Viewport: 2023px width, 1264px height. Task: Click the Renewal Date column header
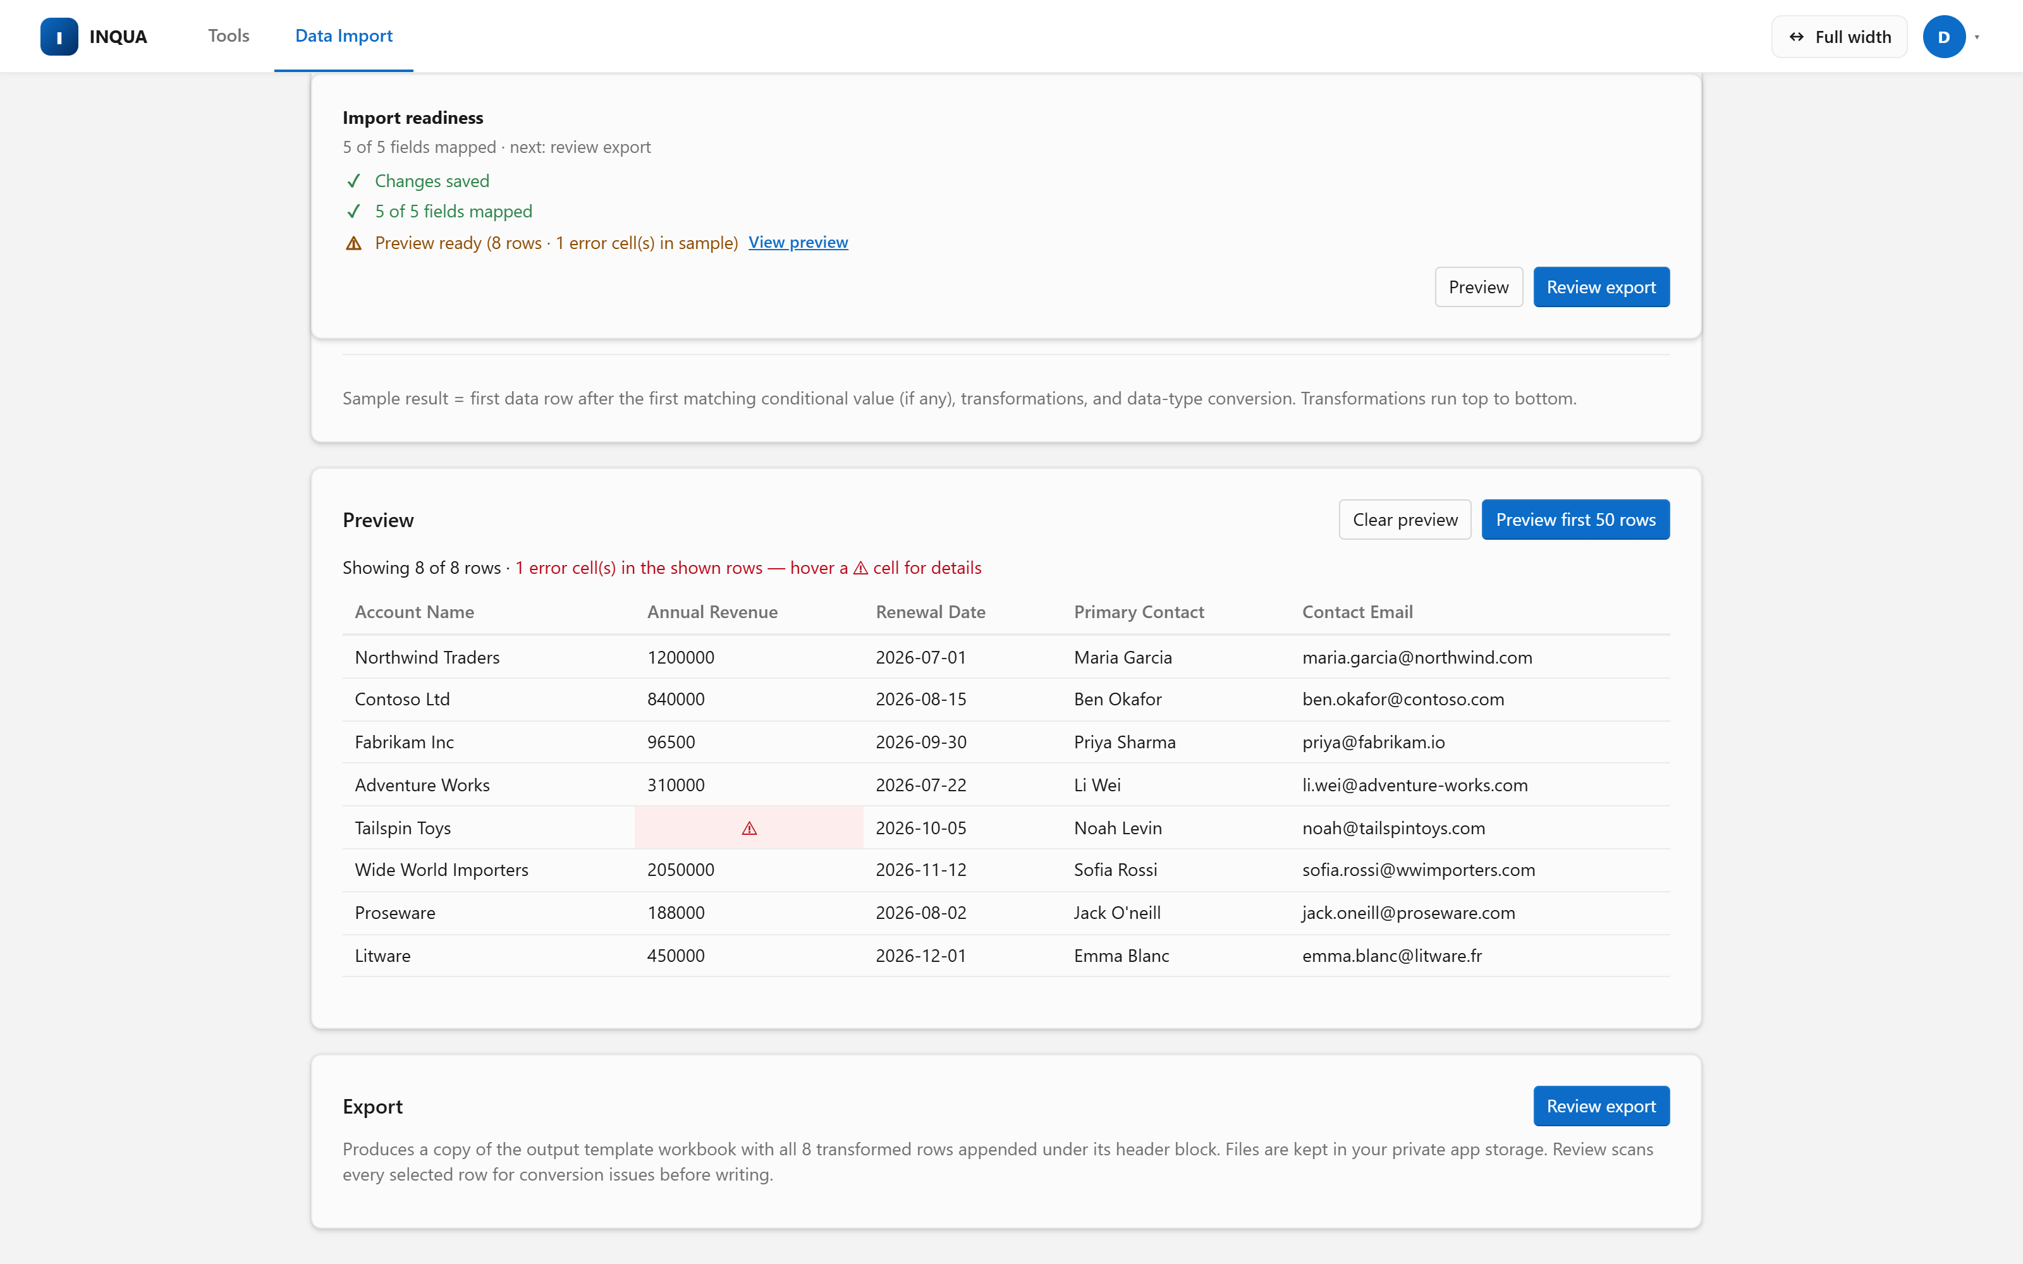click(931, 612)
